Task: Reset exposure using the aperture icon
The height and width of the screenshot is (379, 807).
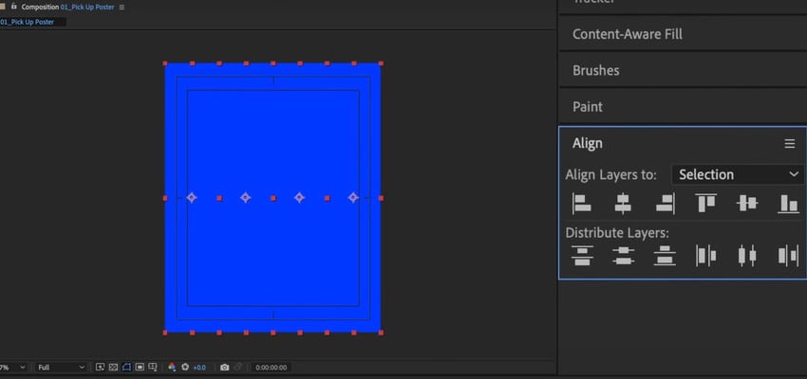Action: pyautogui.click(x=185, y=368)
